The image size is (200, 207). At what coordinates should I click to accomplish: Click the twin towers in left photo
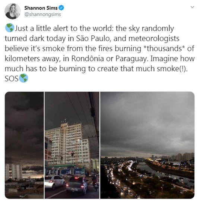[13, 171]
